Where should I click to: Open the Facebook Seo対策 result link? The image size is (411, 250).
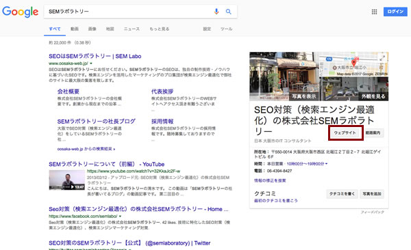coord(138,209)
